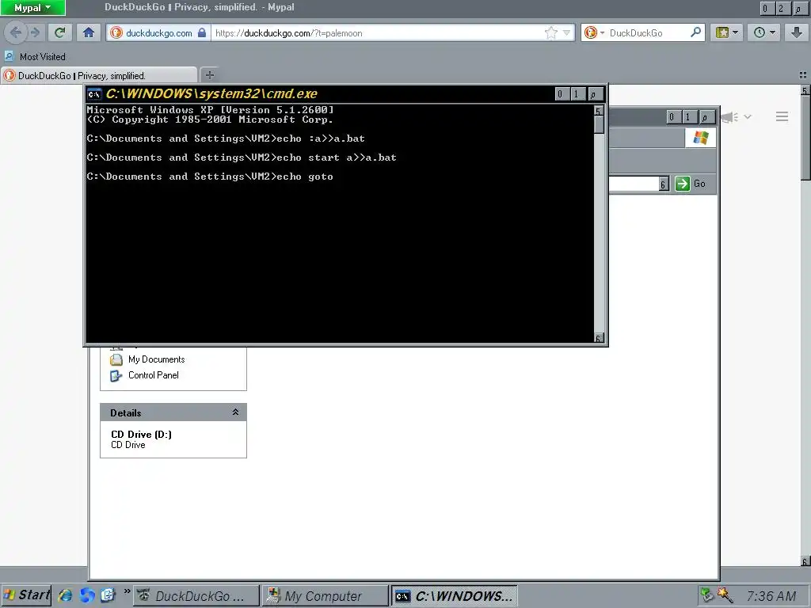Open the history clock dropdown button

click(x=764, y=33)
